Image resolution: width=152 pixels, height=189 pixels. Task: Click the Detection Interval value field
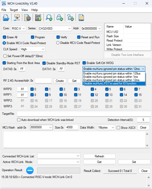click(143, 120)
